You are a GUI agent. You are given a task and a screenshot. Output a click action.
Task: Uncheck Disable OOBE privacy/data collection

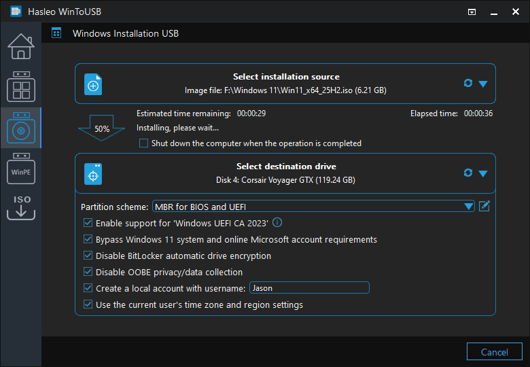coord(88,272)
